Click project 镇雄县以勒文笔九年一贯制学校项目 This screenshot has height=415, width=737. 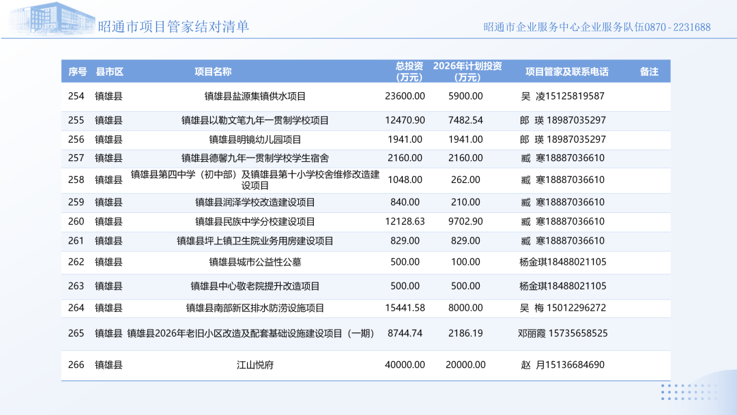pyautogui.click(x=255, y=120)
